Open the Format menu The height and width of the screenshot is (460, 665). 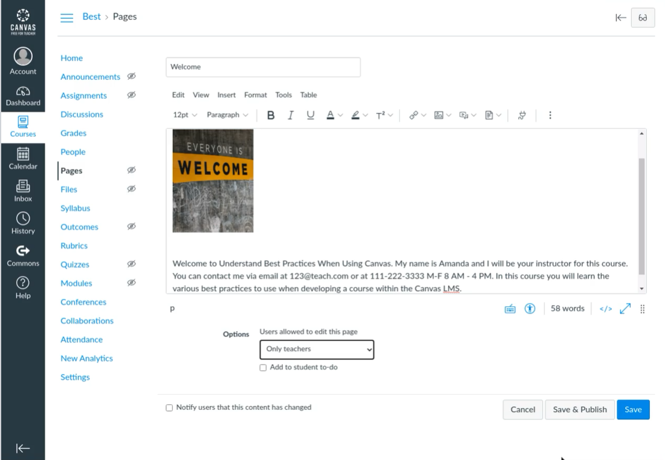(x=255, y=95)
